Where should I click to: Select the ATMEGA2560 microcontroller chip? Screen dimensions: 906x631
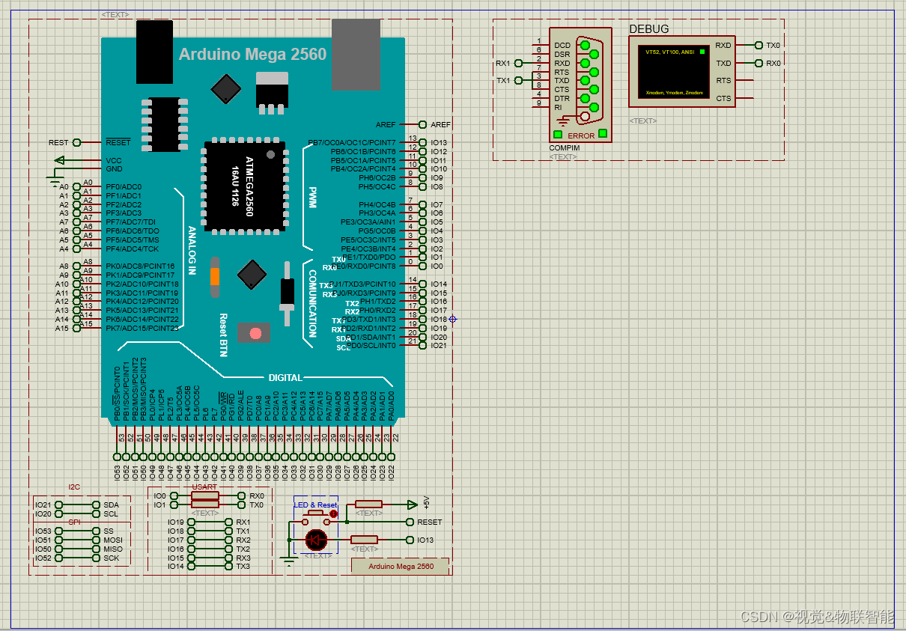[x=245, y=186]
